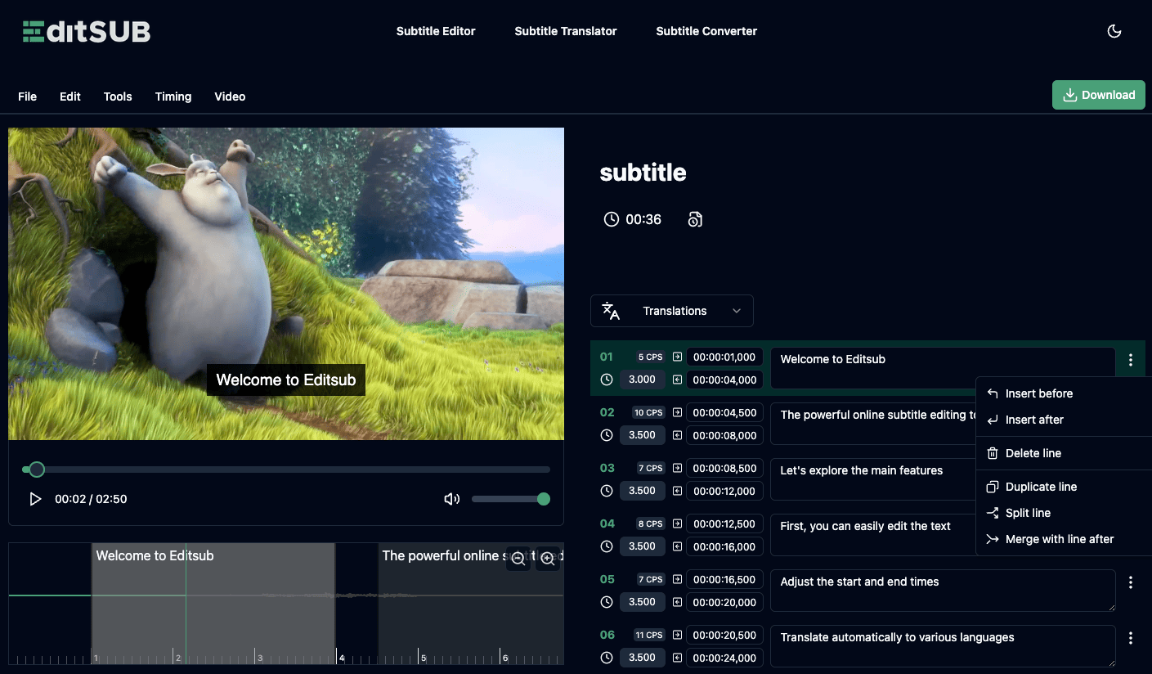This screenshot has width=1152, height=674.
Task: Click the duration clock icon on line 03
Action: coord(606,491)
